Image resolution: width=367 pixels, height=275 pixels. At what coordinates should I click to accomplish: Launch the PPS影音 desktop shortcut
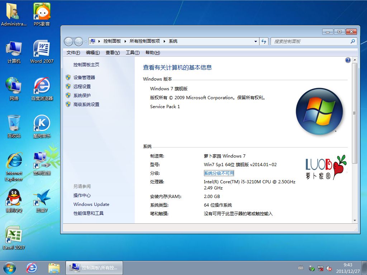coord(42,14)
